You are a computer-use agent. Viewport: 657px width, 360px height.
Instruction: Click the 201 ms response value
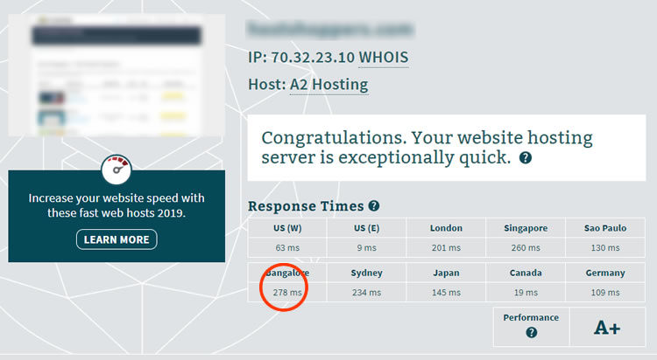coord(446,247)
